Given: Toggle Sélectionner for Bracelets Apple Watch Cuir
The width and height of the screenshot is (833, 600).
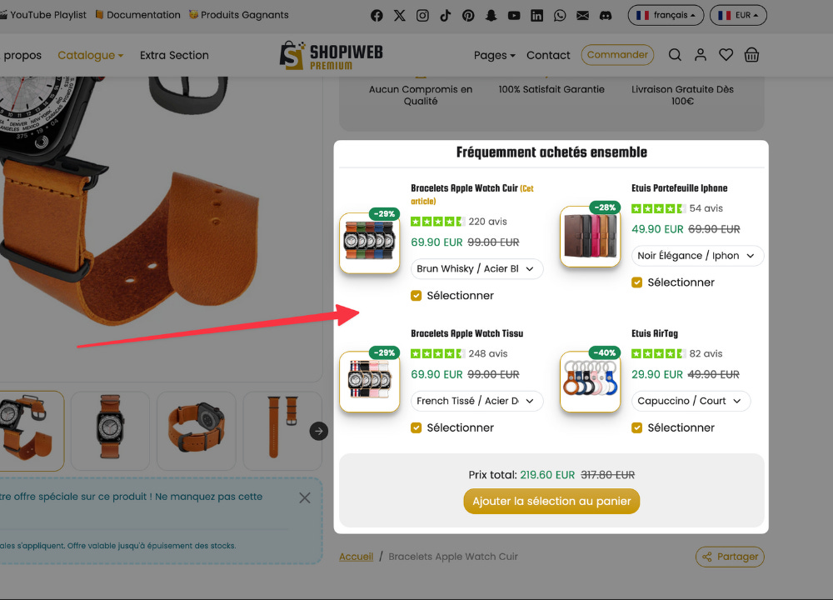Looking at the screenshot, I should pos(416,296).
